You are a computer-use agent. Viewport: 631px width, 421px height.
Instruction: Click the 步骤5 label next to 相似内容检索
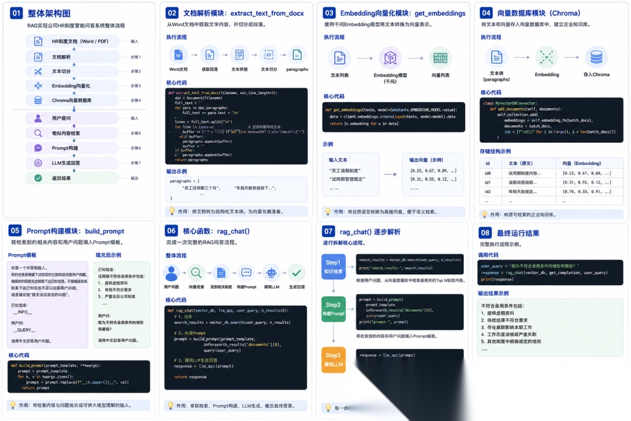[136, 133]
